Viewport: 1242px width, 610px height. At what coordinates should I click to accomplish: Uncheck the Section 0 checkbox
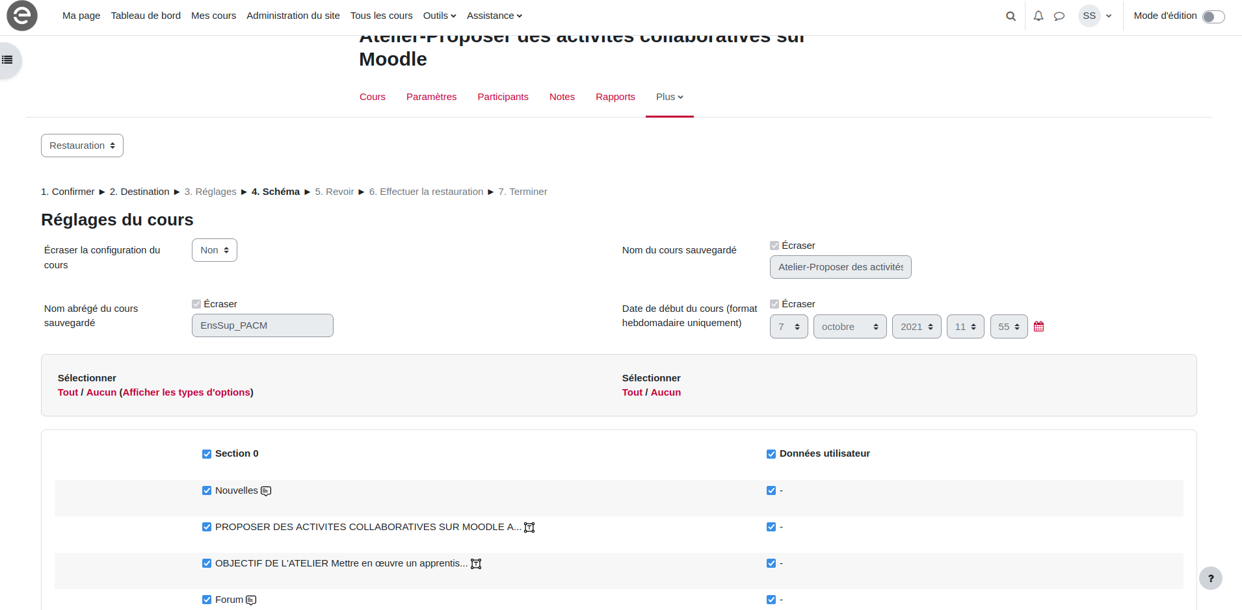(x=207, y=454)
